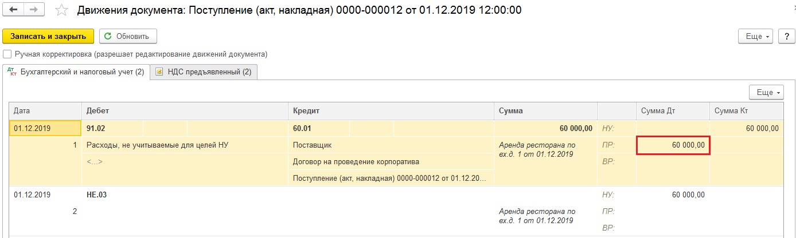Click the Дебет column header
The height and width of the screenshot is (238, 796).
[185, 110]
